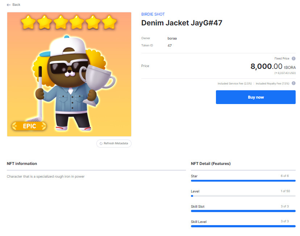
Task: Click the NFT Detail (Features) heading
Action: tap(211, 163)
